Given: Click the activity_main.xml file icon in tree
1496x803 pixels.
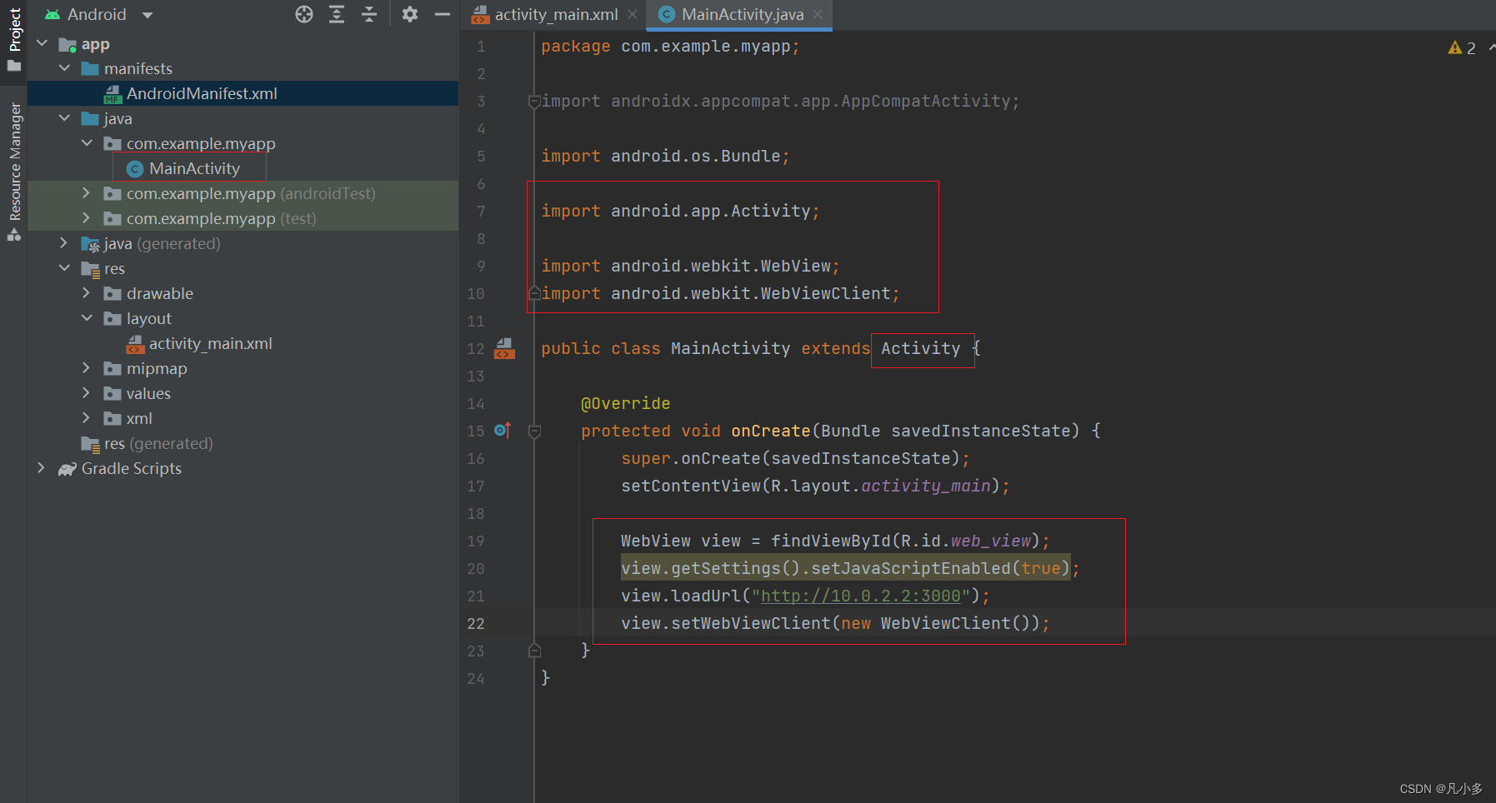Looking at the screenshot, I should coord(135,344).
